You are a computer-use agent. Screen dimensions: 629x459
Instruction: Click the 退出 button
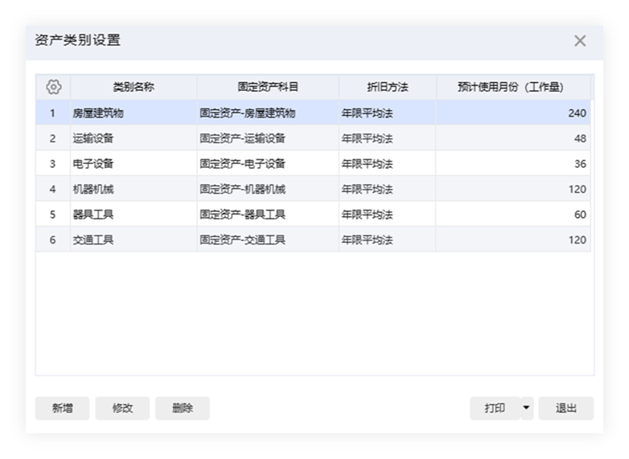[x=566, y=408]
